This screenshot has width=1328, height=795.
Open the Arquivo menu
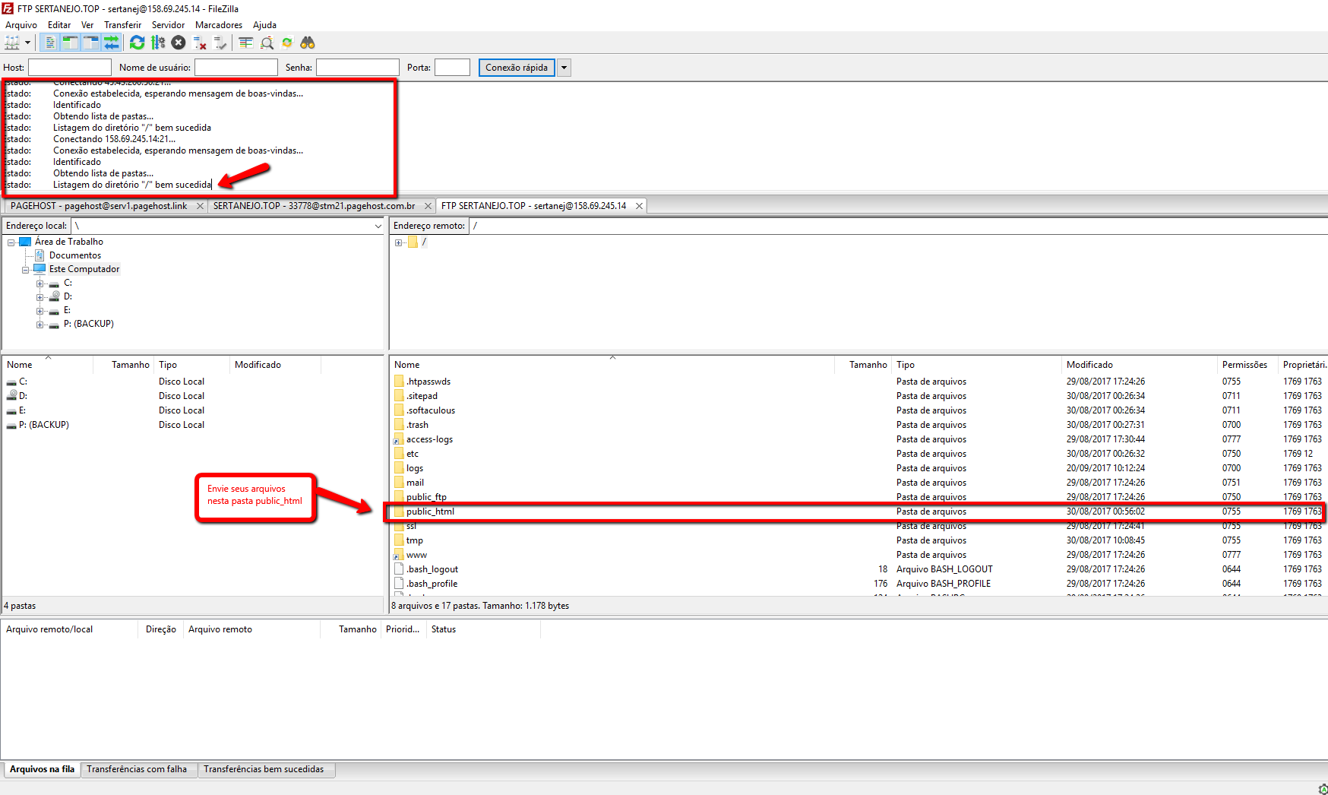tap(21, 25)
